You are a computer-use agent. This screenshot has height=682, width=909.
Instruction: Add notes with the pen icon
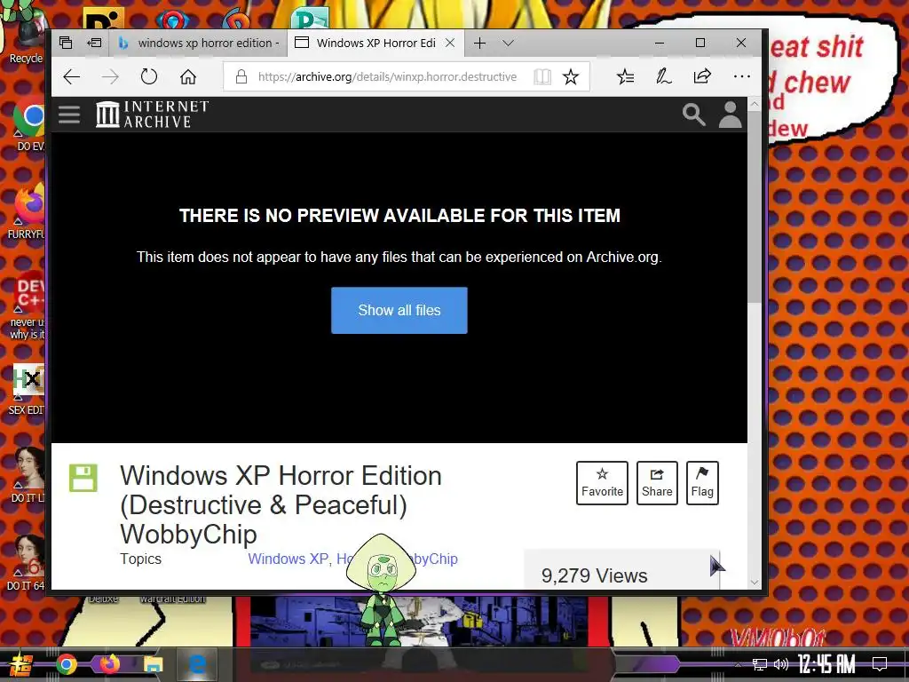pos(663,76)
